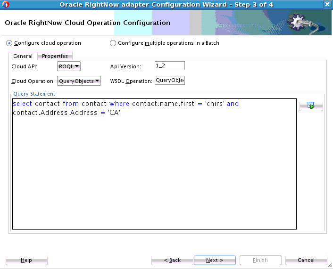
Task: Click the 'select' keyword in query
Action: 23,104
